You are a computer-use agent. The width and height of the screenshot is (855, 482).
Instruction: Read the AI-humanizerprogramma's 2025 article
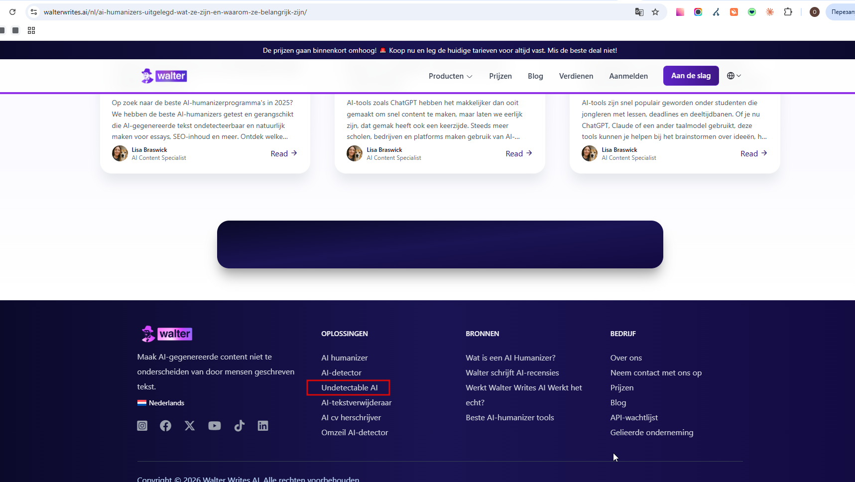point(283,153)
